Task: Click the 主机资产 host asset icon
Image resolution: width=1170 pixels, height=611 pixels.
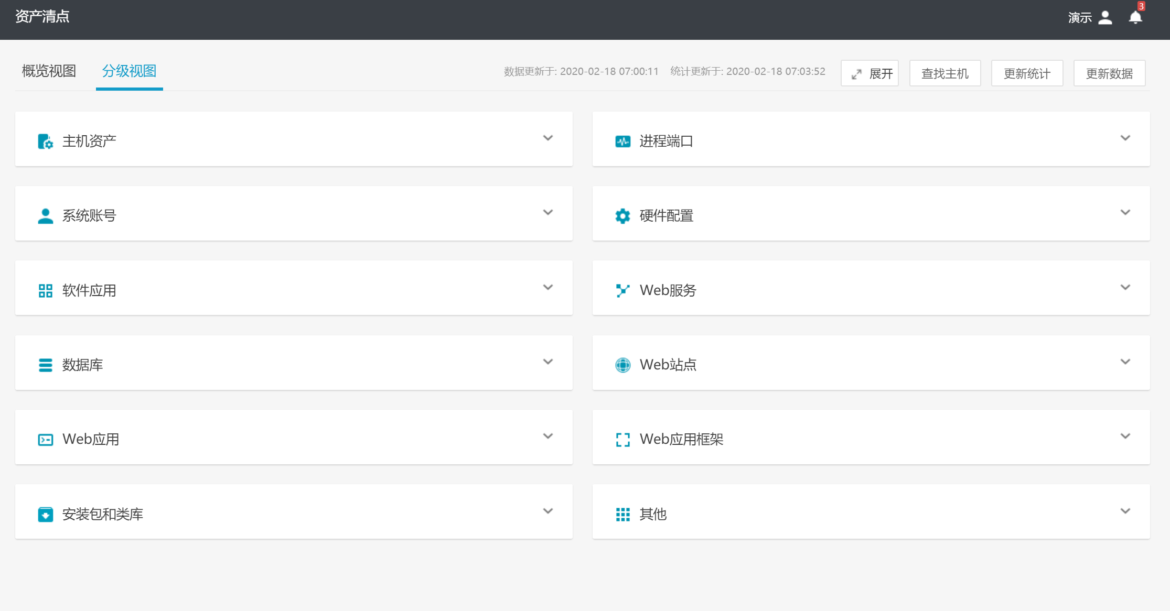Action: click(45, 141)
